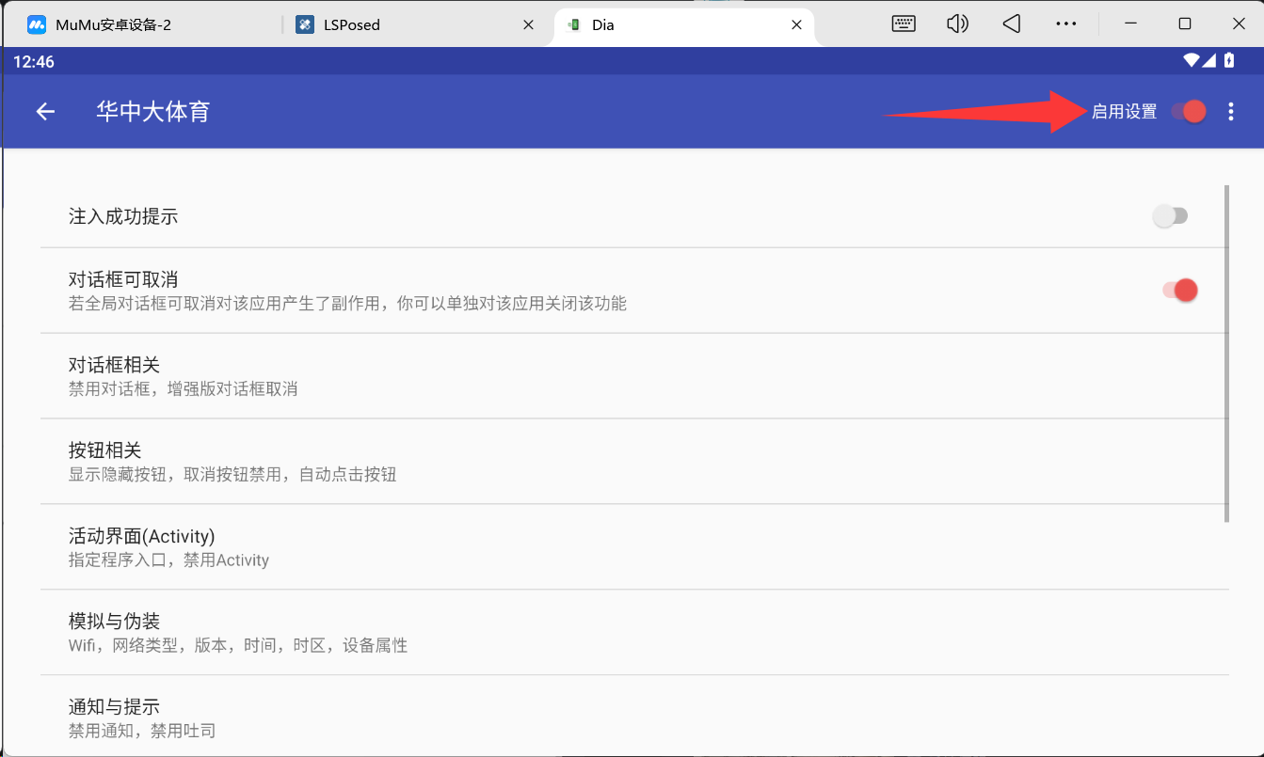
Task: Click the back arrow in header
Action: 45,112
